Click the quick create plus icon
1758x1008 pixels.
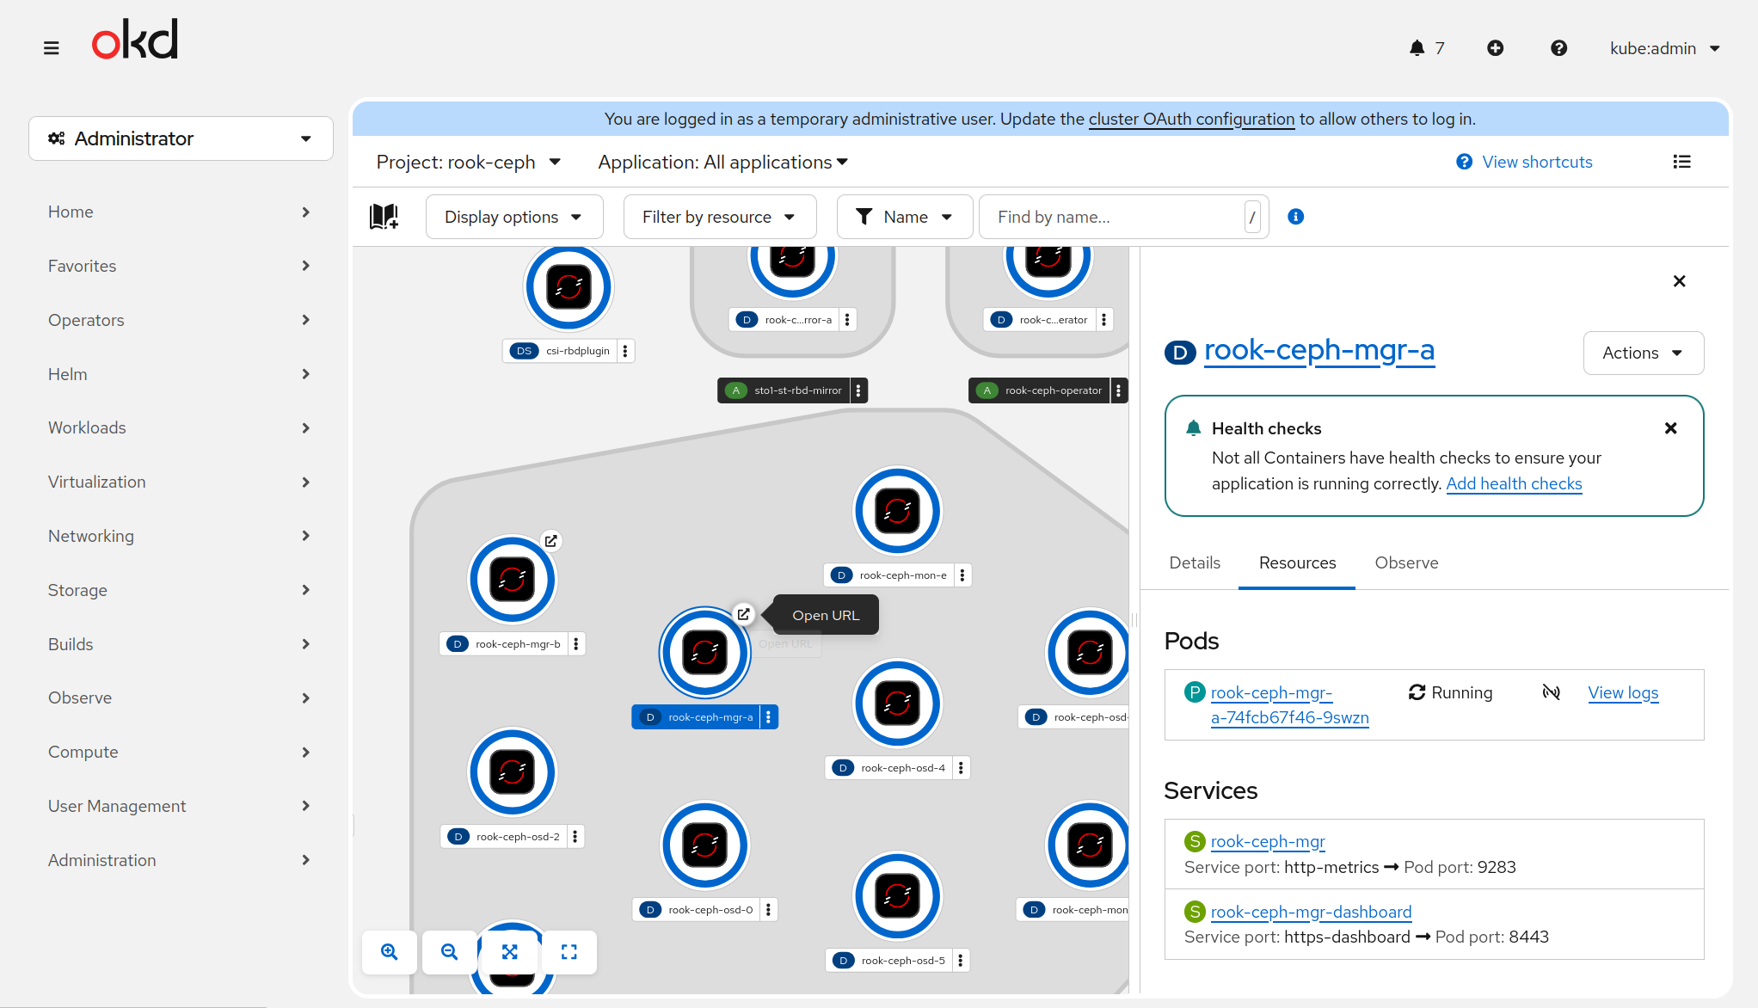(1496, 48)
